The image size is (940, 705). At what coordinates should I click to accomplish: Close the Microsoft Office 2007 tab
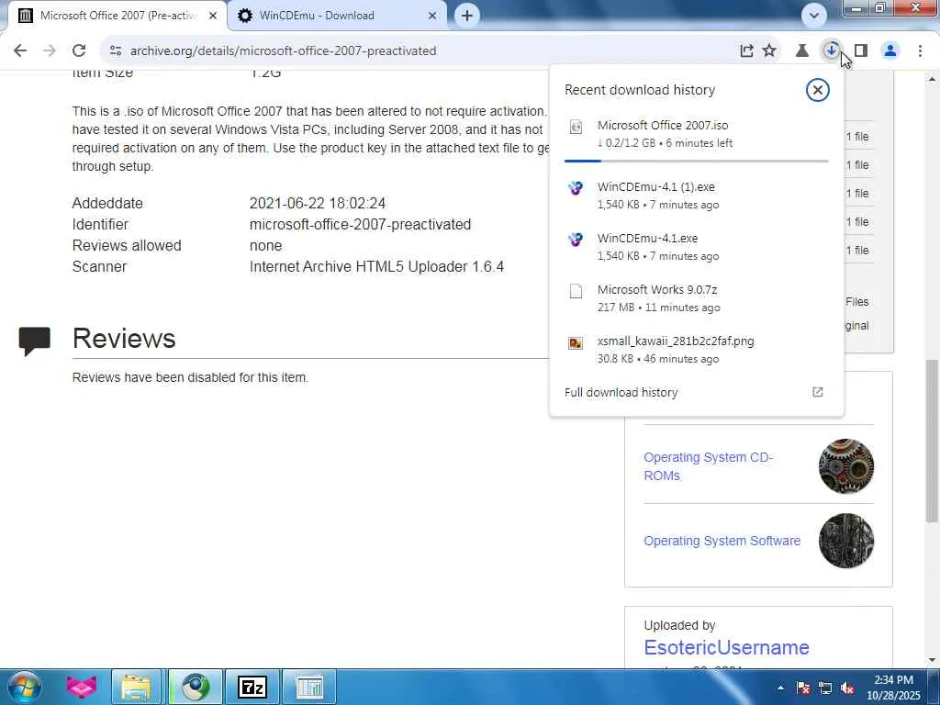[x=213, y=16]
